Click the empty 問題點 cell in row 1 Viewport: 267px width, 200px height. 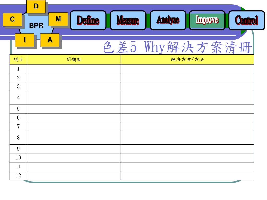(74, 69)
